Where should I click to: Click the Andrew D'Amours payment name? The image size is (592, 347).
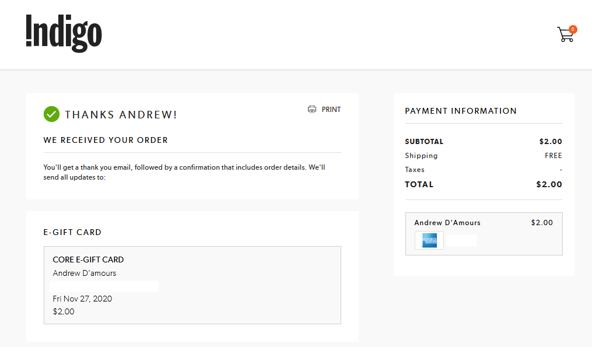(447, 223)
